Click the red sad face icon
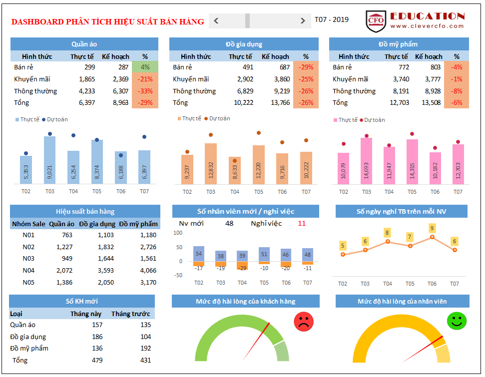Screen dimensions: 485x377 pos(302,321)
